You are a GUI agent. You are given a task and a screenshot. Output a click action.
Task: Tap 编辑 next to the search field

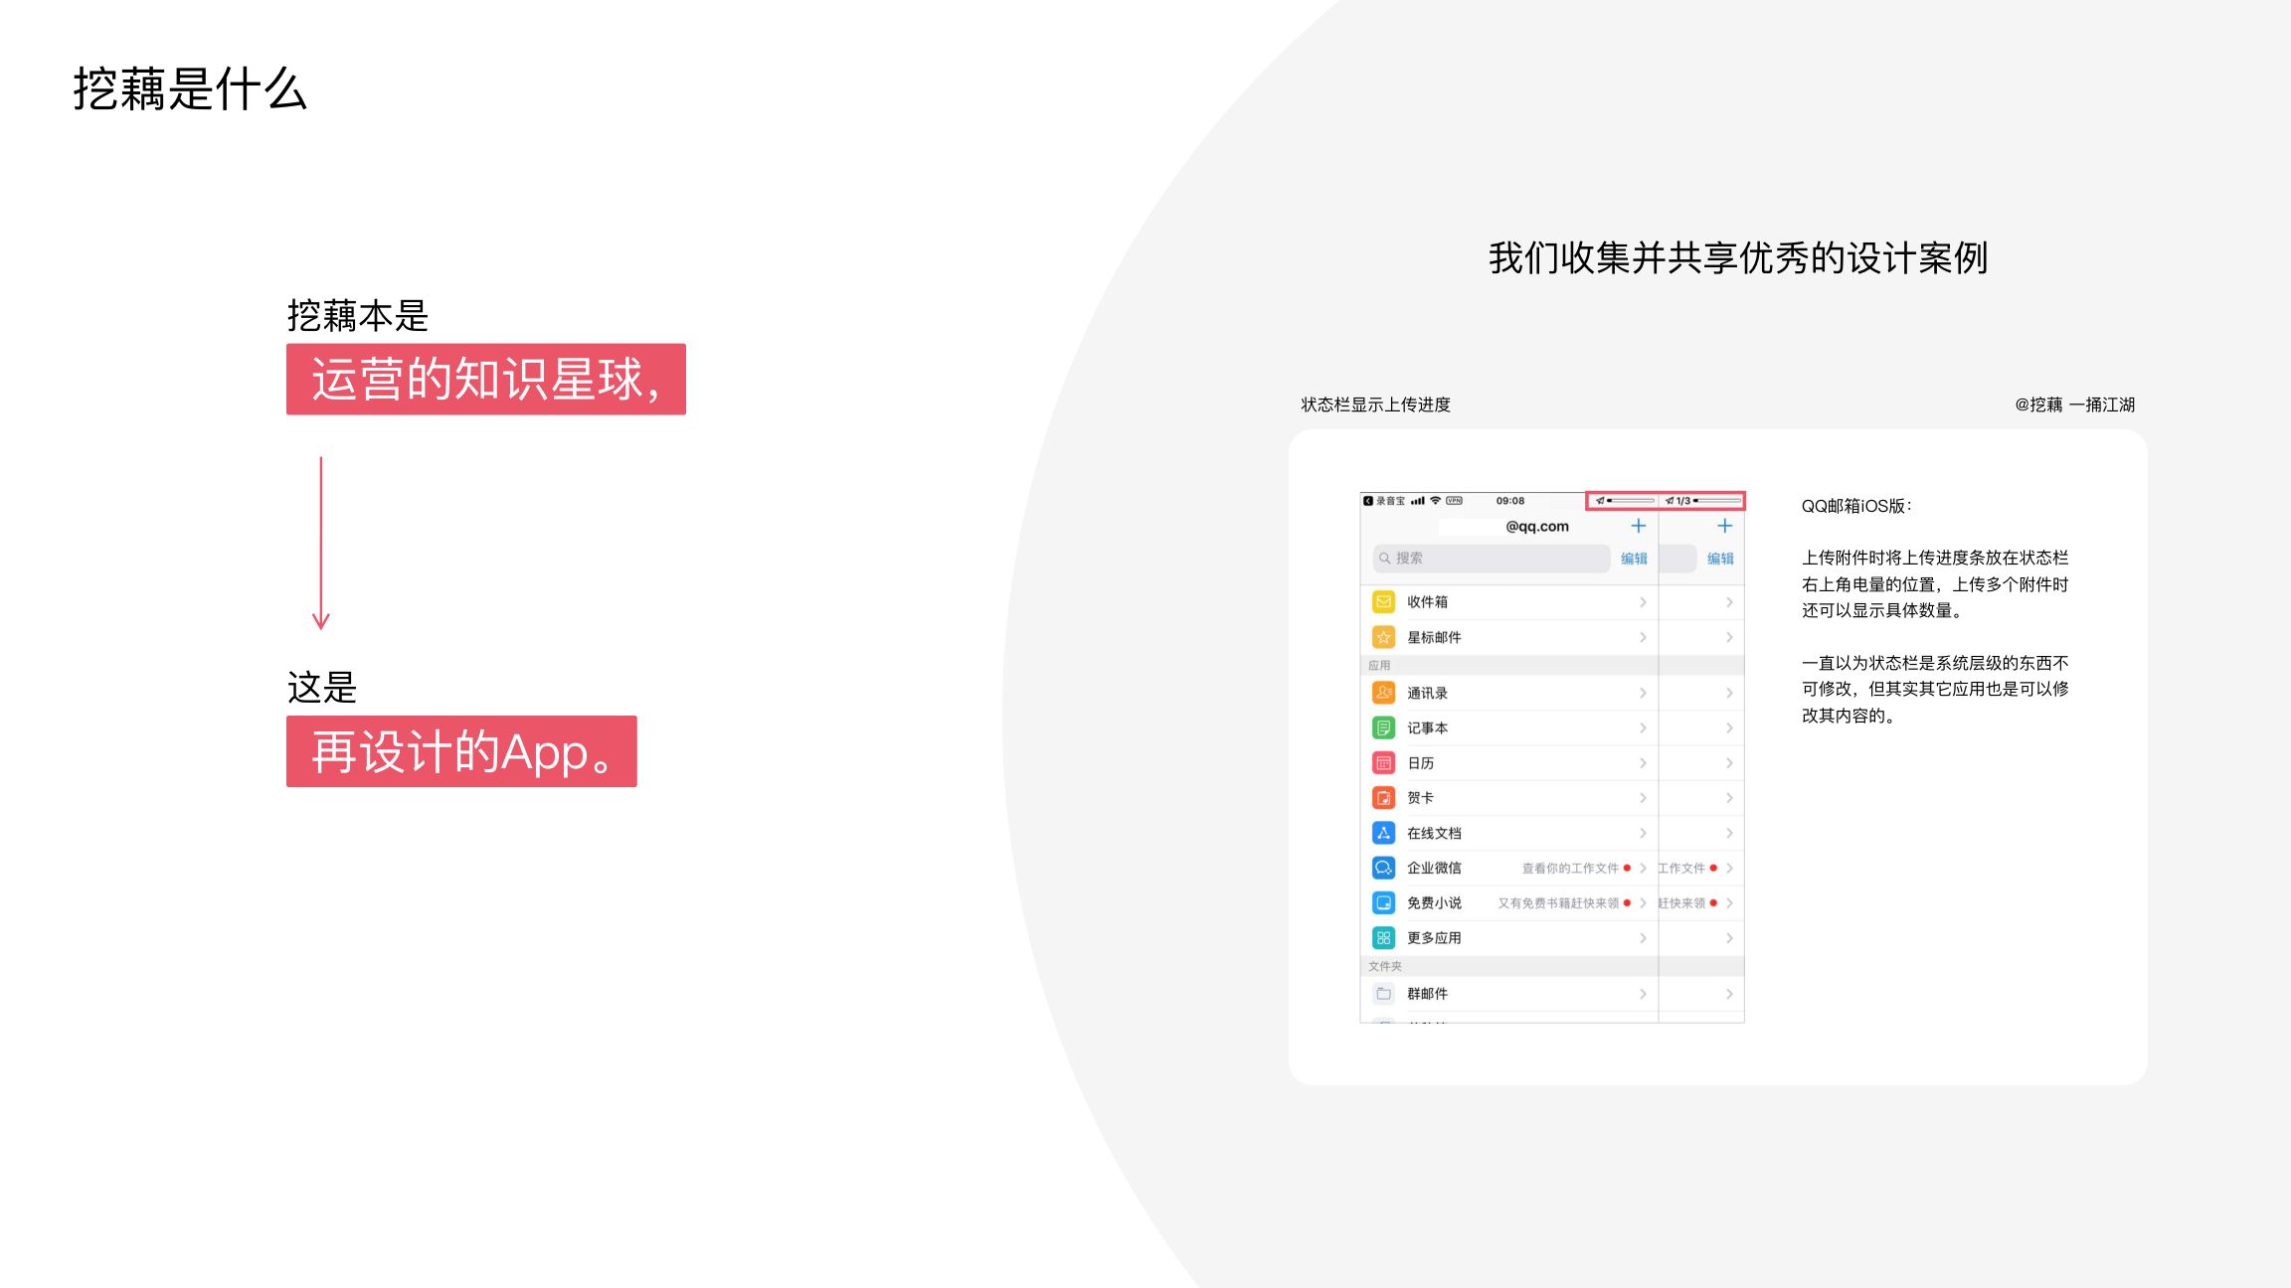click(1634, 559)
